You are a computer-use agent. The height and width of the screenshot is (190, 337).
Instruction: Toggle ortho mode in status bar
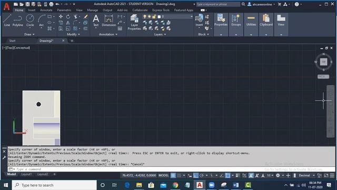coord(196,176)
